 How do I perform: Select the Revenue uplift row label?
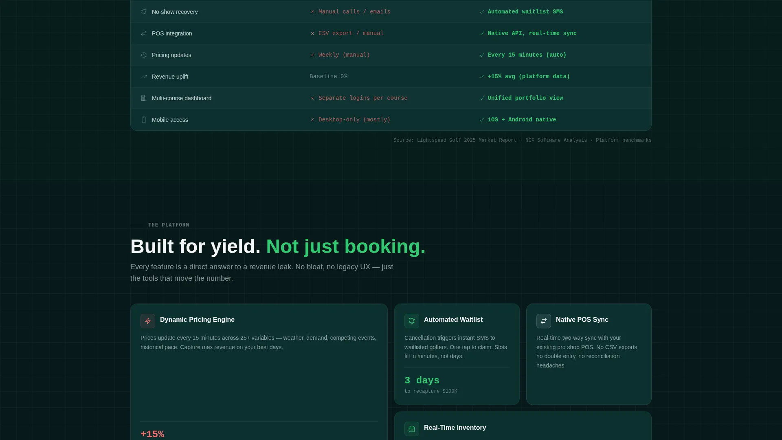click(x=170, y=77)
